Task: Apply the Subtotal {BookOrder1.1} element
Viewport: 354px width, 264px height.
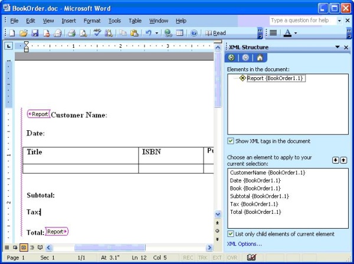Action: (260, 196)
